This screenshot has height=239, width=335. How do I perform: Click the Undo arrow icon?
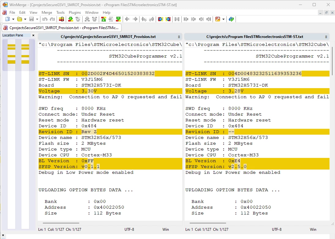click(45, 19)
